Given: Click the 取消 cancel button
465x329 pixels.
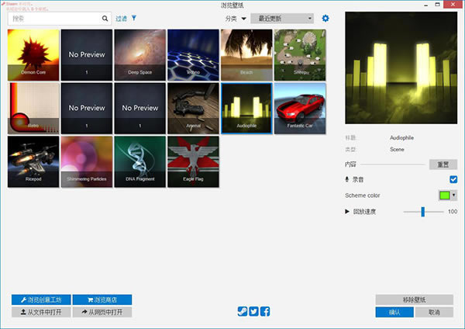Looking at the screenshot, I should [x=434, y=312].
